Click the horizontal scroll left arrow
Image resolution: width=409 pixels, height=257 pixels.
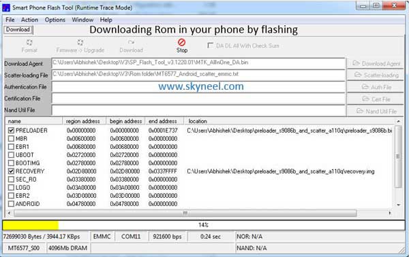tap(10, 213)
